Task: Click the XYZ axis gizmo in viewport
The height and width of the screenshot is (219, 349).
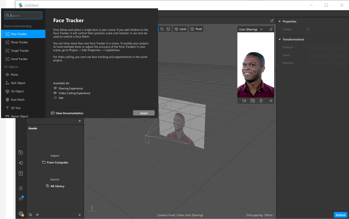Action: (x=92, y=209)
